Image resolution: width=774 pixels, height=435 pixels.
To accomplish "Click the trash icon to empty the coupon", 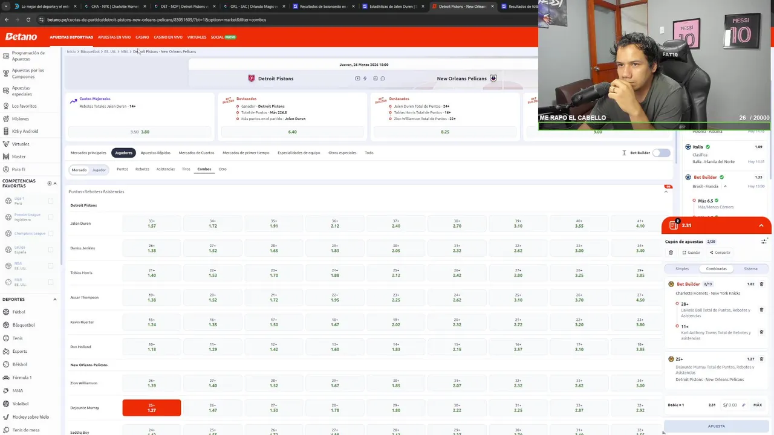I will tap(671, 253).
